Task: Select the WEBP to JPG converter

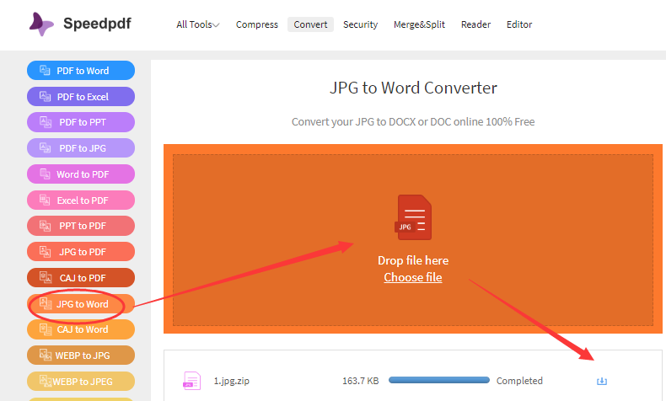Action: 81,356
